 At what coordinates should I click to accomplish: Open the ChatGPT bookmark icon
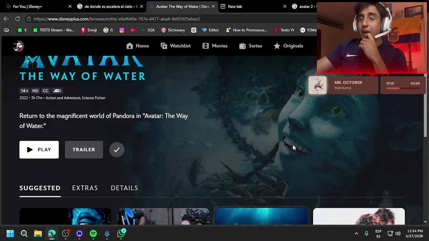click(194, 30)
